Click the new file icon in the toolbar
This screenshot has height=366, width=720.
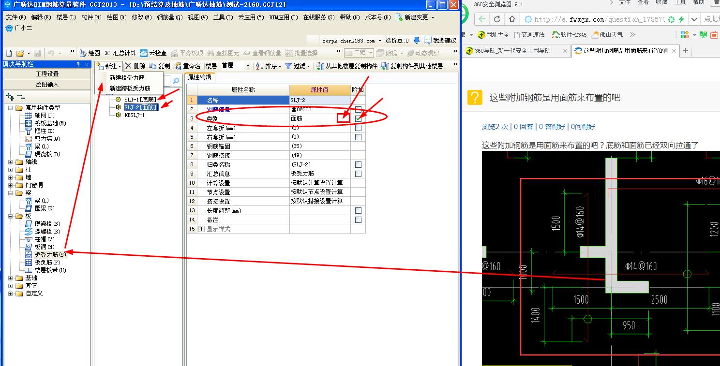[9, 53]
